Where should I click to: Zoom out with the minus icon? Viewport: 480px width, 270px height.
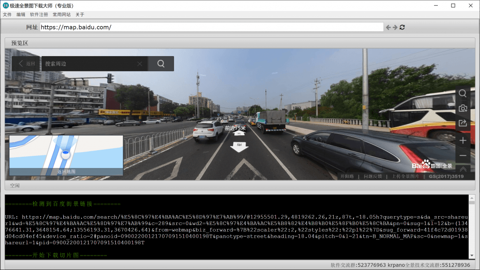pyautogui.click(x=463, y=155)
